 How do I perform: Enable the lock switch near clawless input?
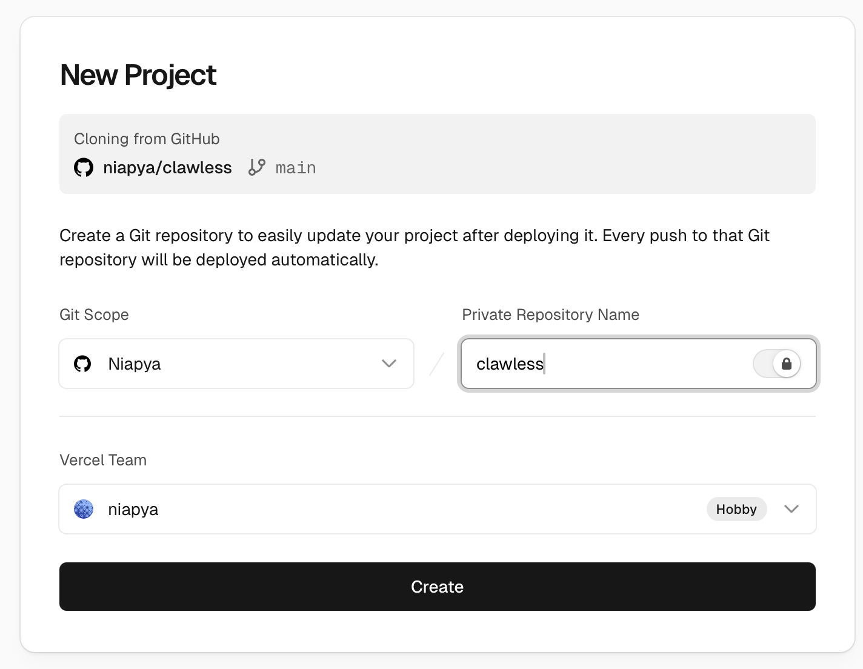coord(778,364)
